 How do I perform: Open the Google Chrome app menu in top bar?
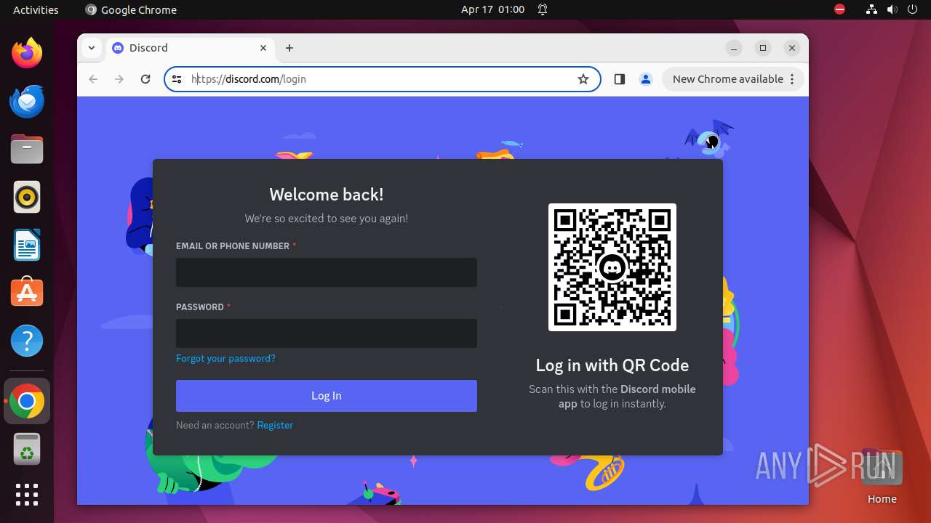131,9
